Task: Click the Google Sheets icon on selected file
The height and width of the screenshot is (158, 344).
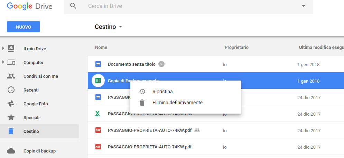Action: pyautogui.click(x=98, y=81)
